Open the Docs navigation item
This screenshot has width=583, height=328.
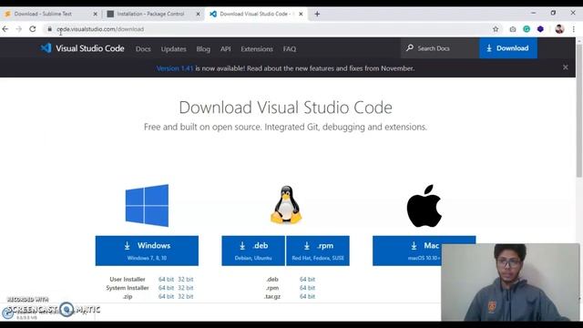[143, 48]
